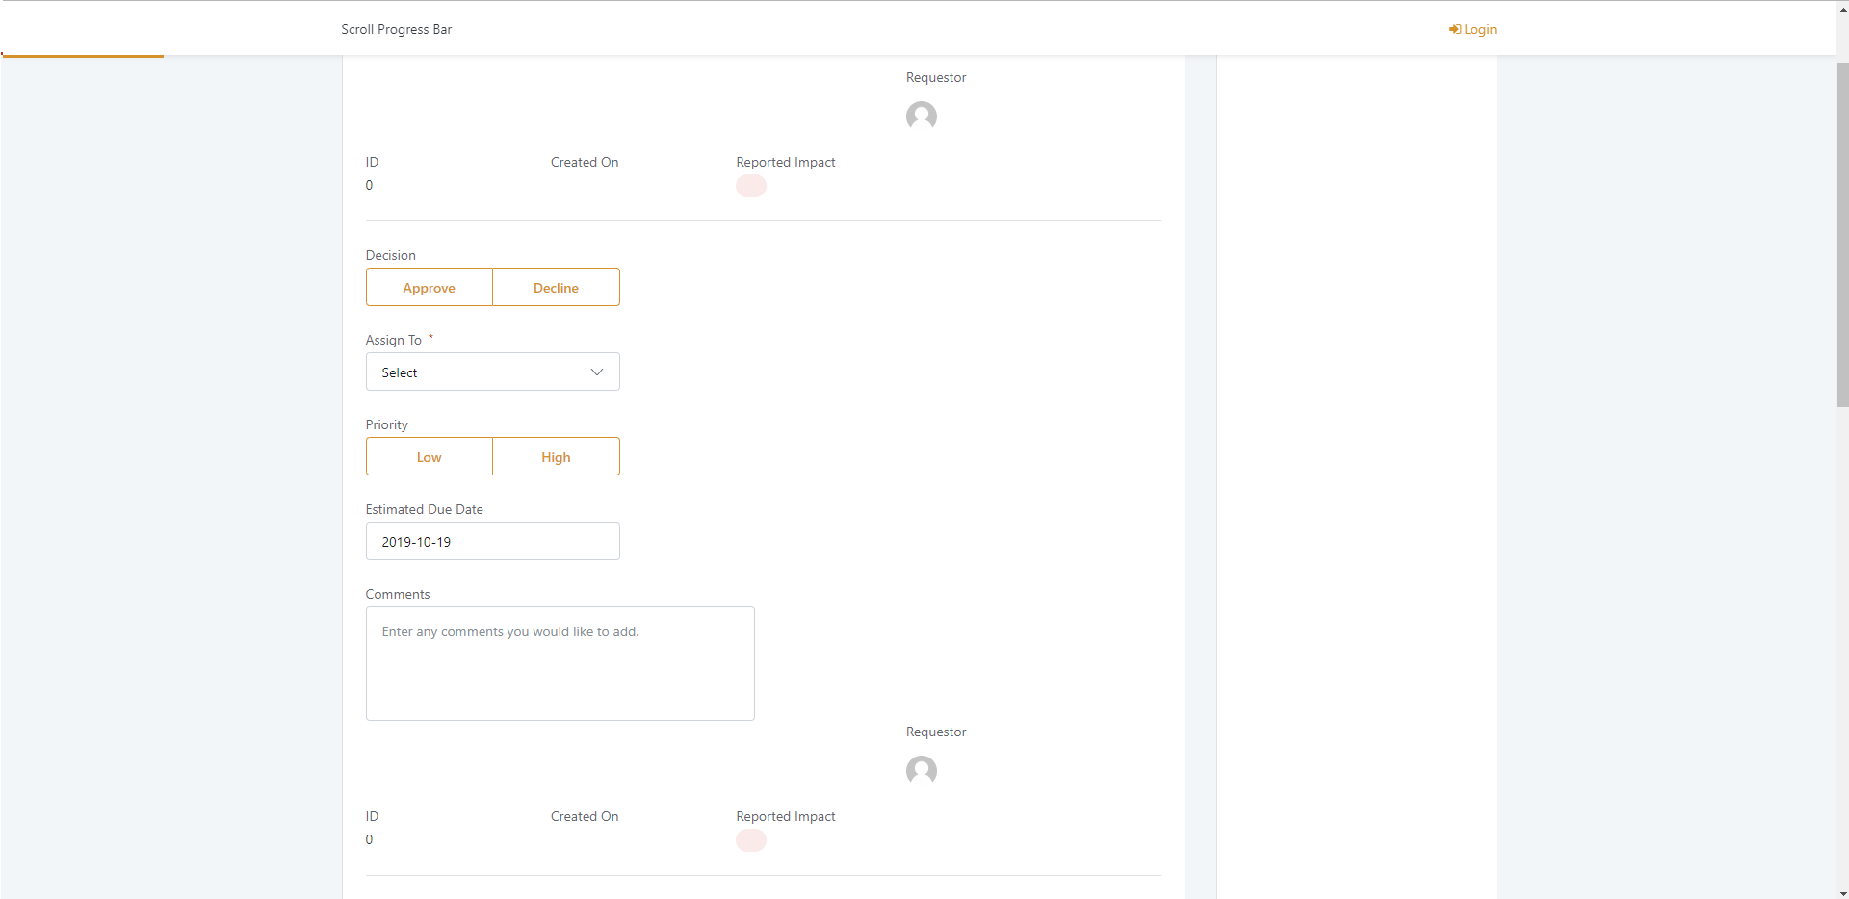
Task: Click into the Comments text area
Action: (560, 663)
